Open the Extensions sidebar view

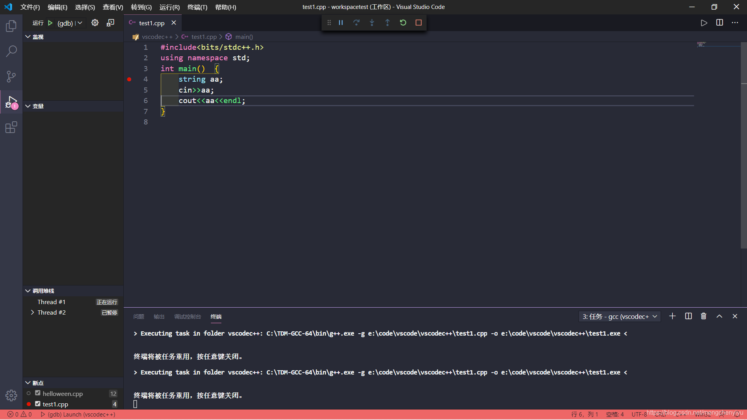(x=11, y=128)
